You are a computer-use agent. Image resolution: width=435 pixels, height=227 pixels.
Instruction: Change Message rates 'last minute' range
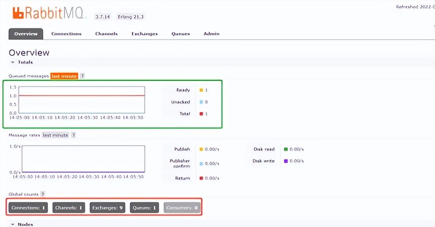click(x=55, y=135)
